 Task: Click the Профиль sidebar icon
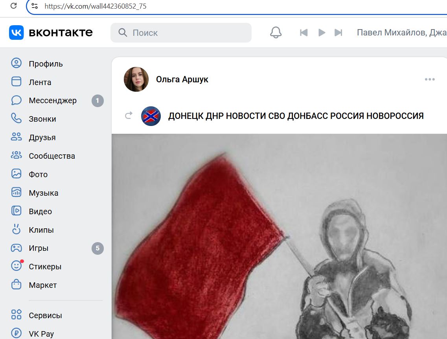pyautogui.click(x=16, y=63)
